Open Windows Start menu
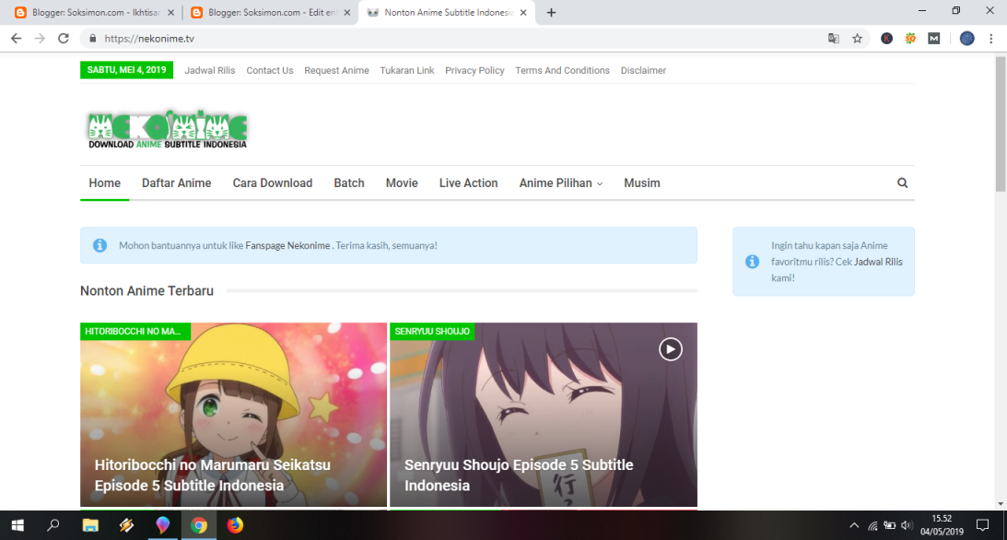Viewport: 1007px width, 540px height. click(x=18, y=525)
